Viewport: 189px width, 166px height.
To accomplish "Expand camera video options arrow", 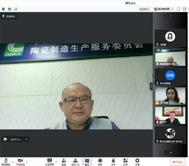I will click(x=27, y=162).
